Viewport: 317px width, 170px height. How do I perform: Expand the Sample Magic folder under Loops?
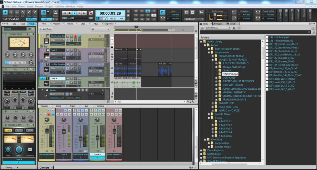pyautogui.click(x=209, y=114)
